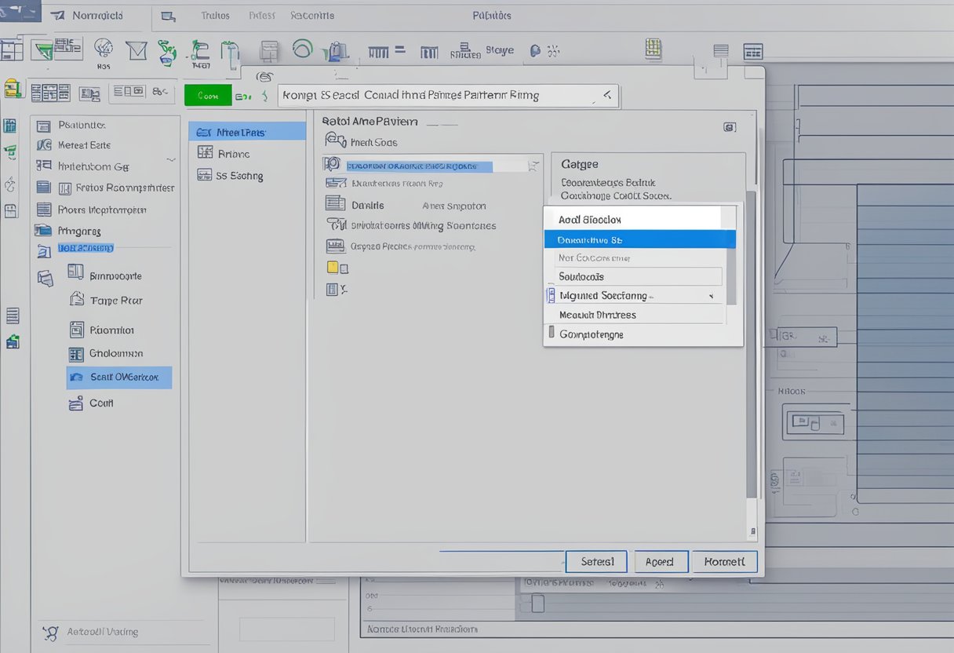Viewport: 954px width, 653px height.
Task: Select highlighted 'Dɑʀaıtıʜve S&' menu entry
Action: point(639,239)
